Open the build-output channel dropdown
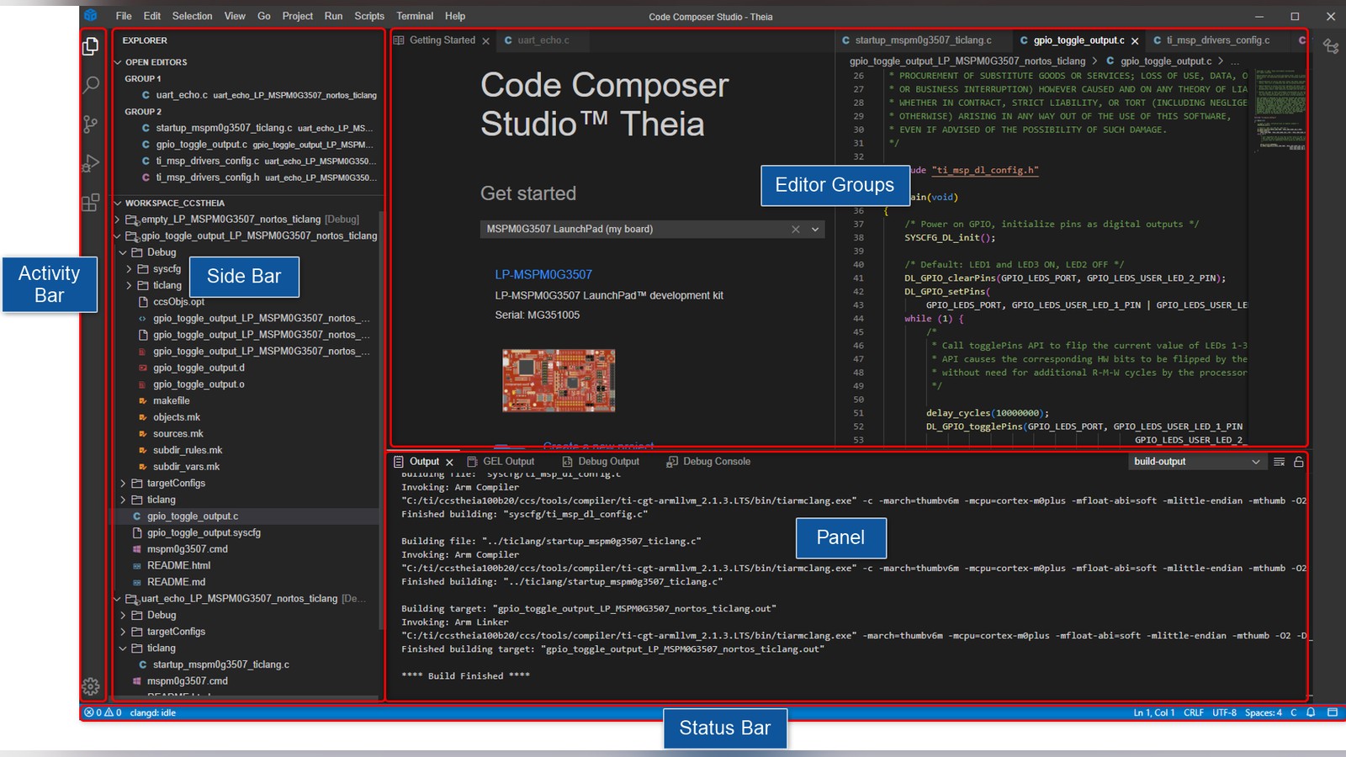 [x=1196, y=462]
